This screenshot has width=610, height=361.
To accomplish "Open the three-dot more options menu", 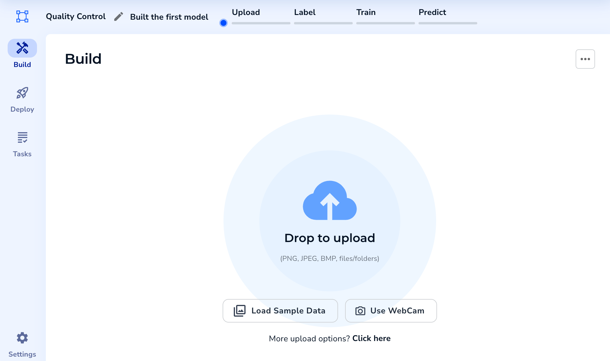I will [585, 59].
